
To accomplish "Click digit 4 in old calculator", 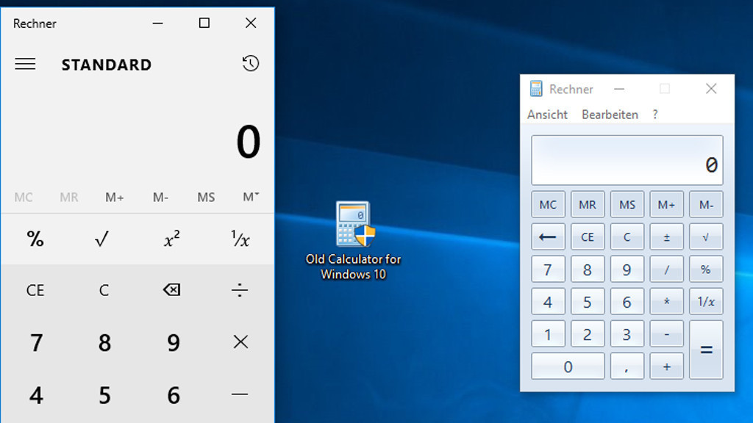I will 548,302.
